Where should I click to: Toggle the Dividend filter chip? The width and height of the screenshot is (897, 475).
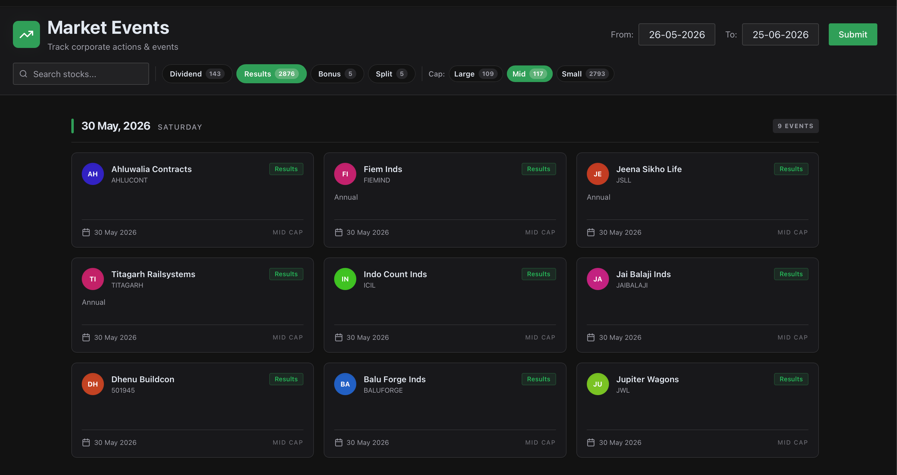(x=197, y=74)
